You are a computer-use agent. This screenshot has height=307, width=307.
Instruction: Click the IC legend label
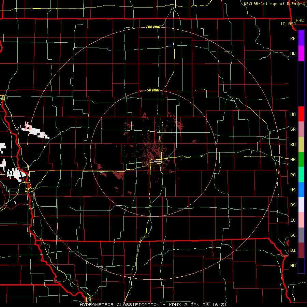[x=293, y=220]
